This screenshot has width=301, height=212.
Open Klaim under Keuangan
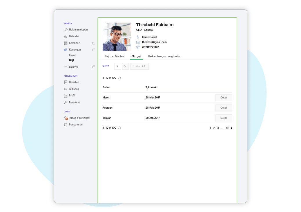pyautogui.click(x=72, y=55)
